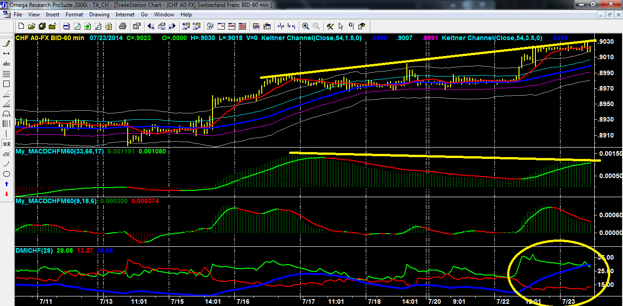
Task: Click the hammer tools icon
Action: 330,26
